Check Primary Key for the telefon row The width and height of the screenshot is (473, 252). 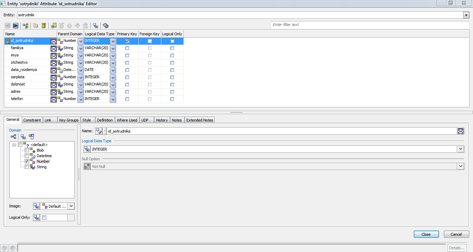127,99
